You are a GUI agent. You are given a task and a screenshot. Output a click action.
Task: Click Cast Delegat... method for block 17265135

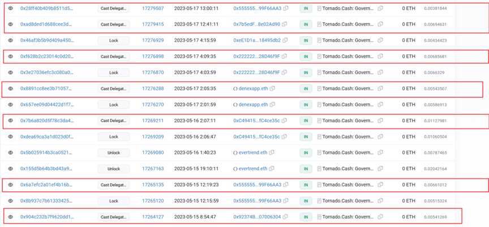(x=113, y=185)
